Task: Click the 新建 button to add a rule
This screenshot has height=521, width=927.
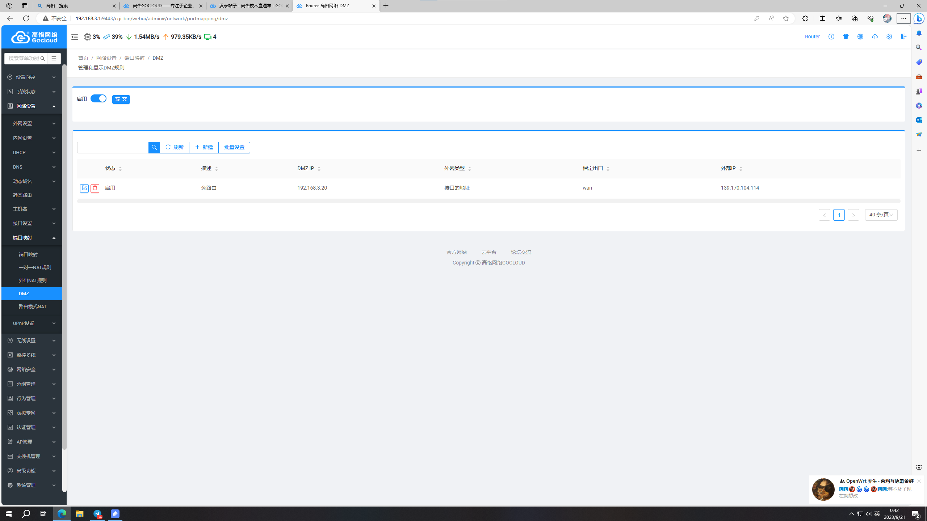Action: 204,147
